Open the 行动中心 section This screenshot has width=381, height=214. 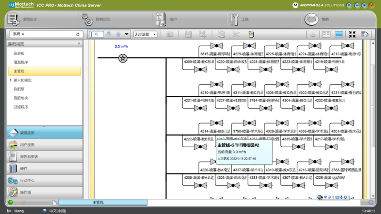tap(28, 181)
